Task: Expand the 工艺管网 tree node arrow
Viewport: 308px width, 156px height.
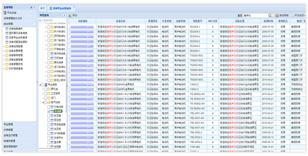Action: pos(43,94)
